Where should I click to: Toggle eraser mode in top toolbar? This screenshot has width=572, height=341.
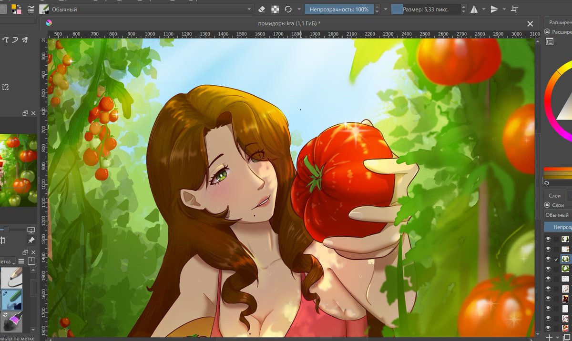[x=261, y=9]
